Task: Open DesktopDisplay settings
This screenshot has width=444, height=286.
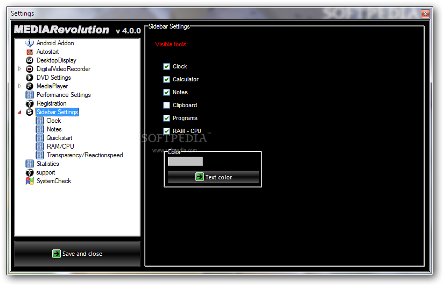Action: pyautogui.click(x=57, y=60)
